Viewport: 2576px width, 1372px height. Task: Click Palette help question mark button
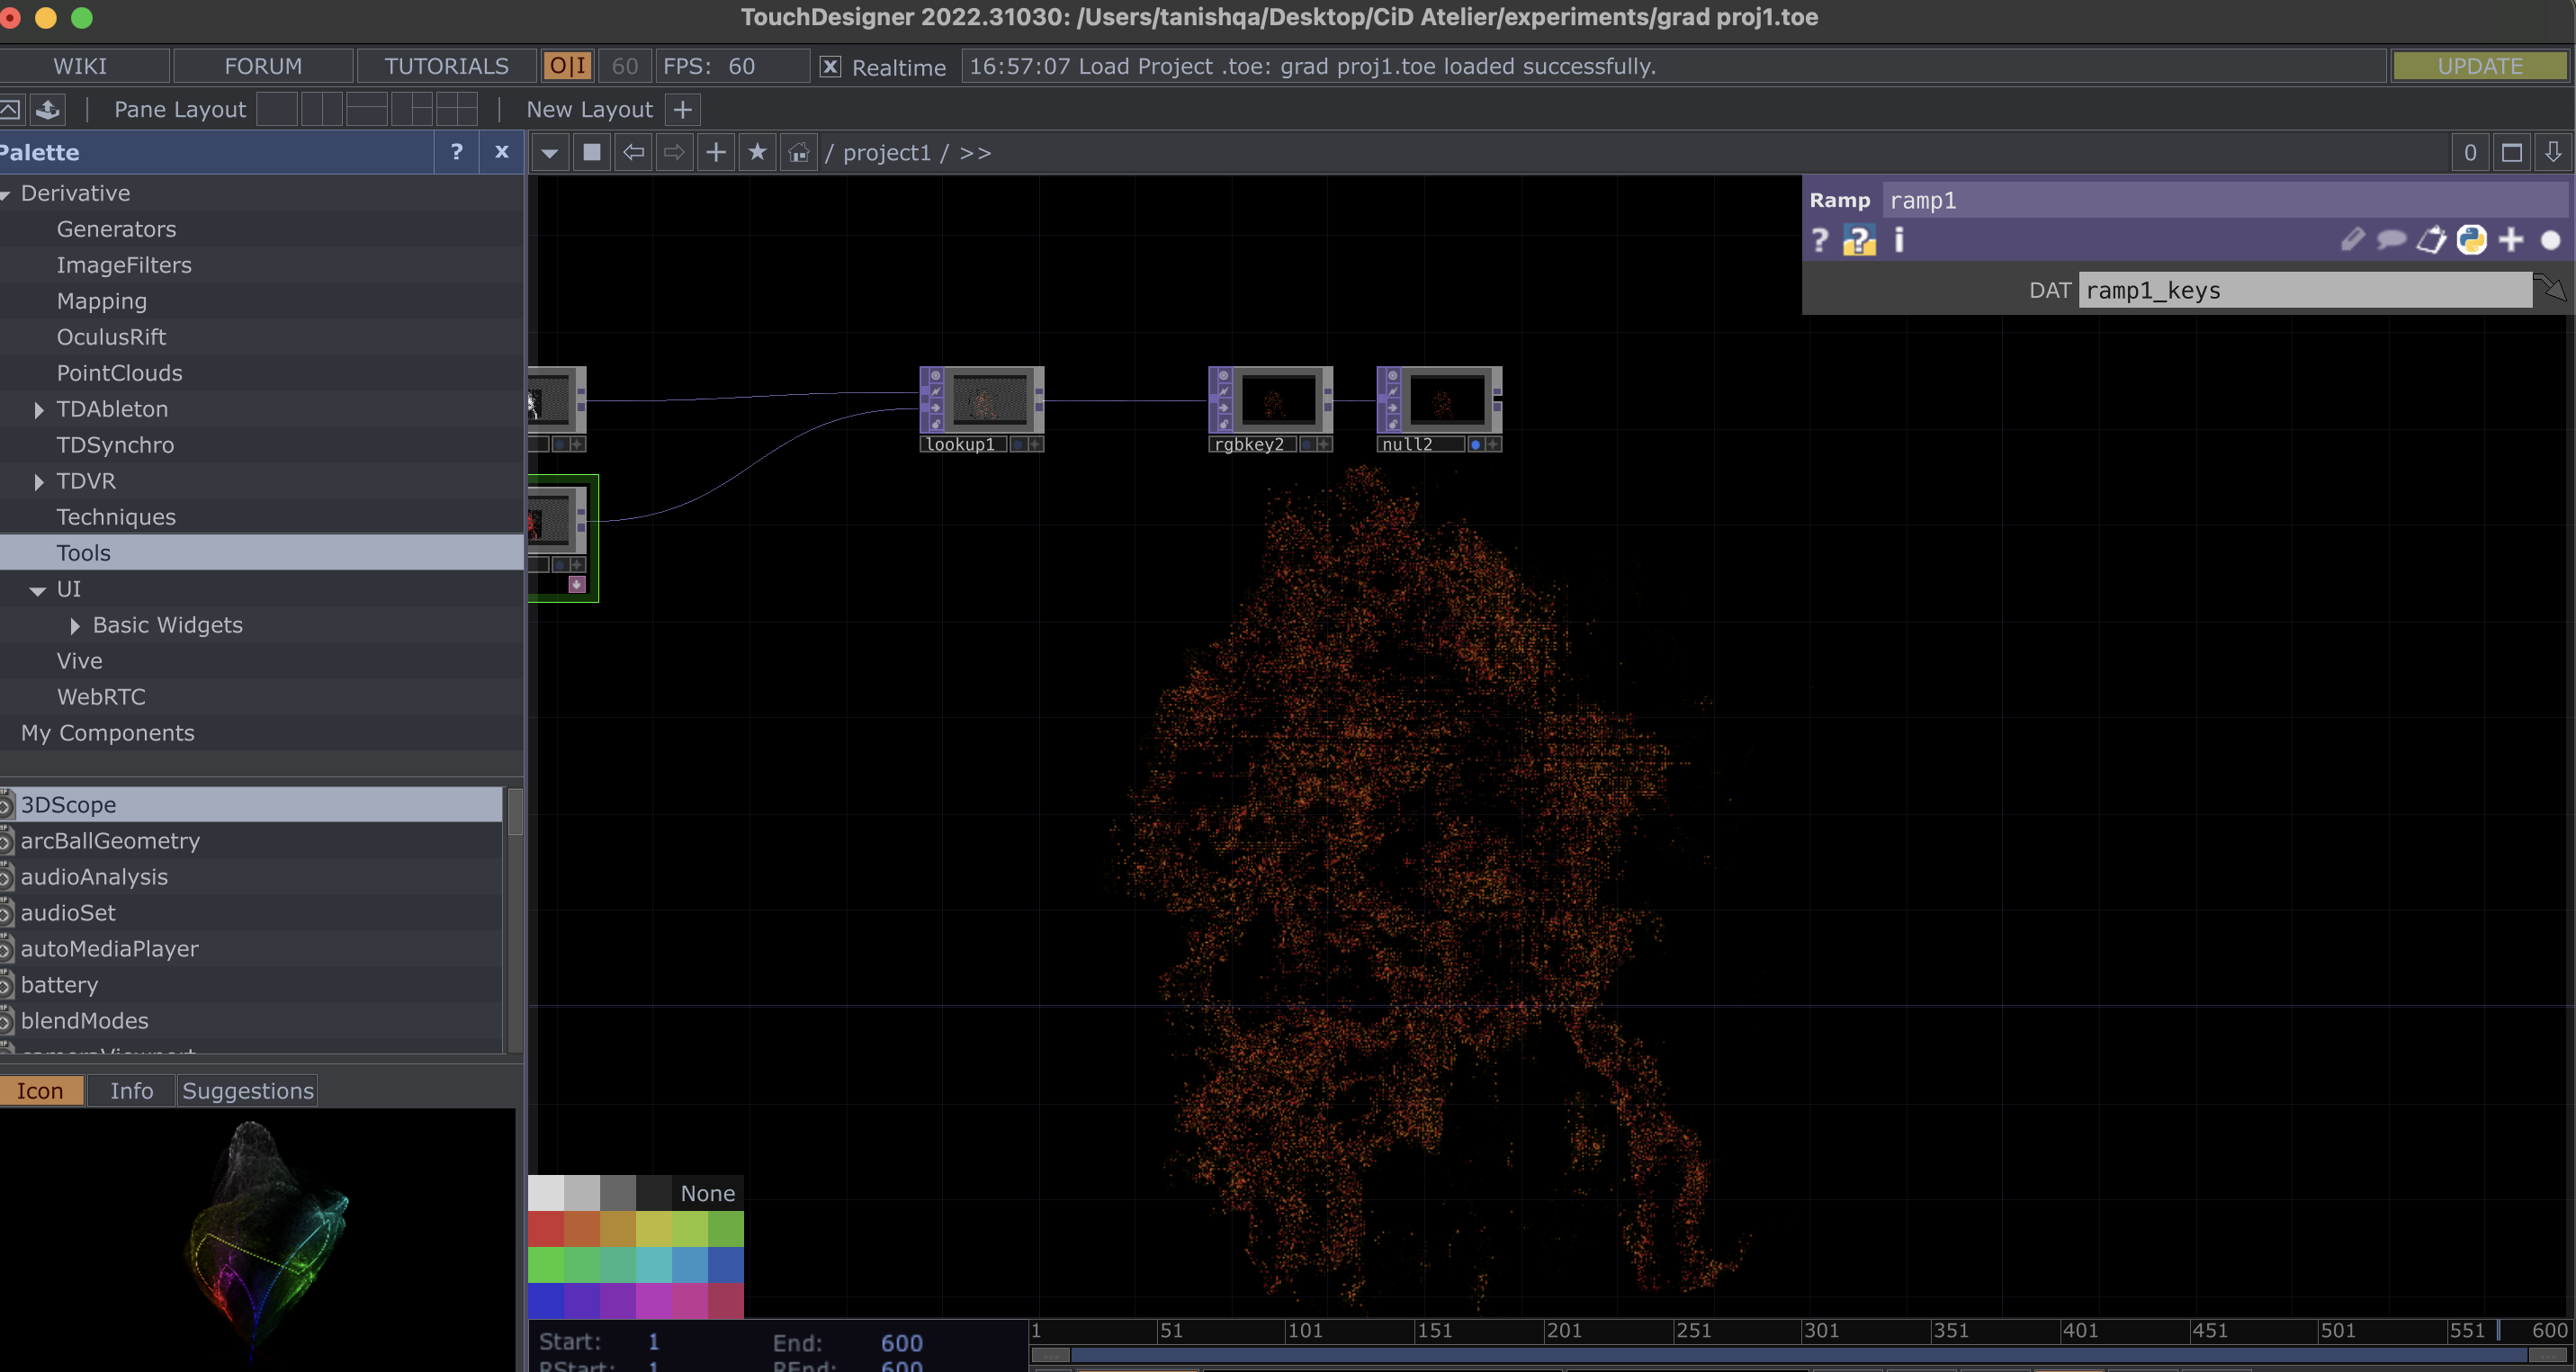click(x=456, y=152)
